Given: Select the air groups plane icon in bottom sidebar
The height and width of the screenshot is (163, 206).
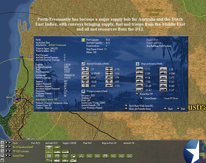Looking at the screenshot, I should [x=2, y=147].
